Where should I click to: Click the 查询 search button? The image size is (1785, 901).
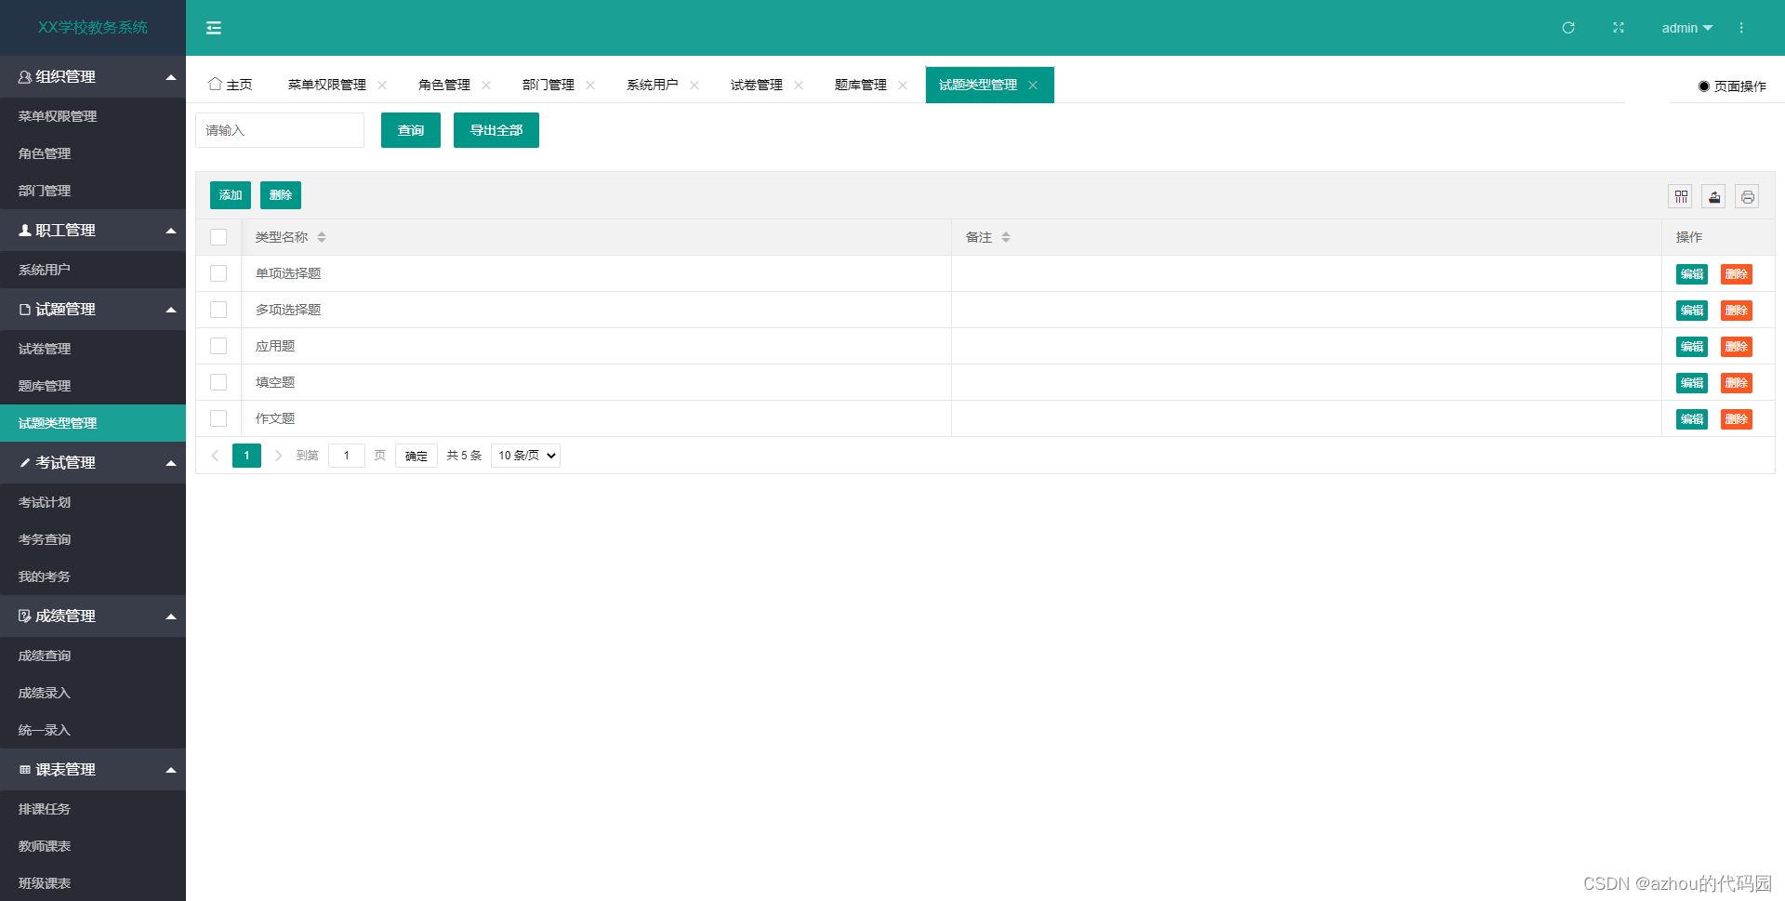[411, 130]
